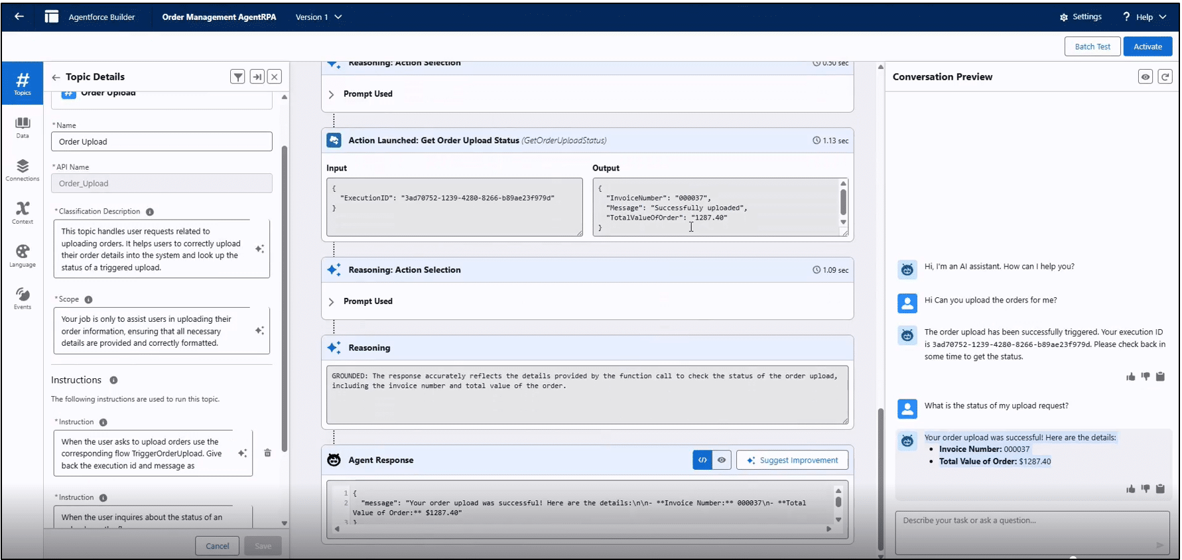Open the Version 1 dropdown
The height and width of the screenshot is (560, 1182).
(318, 17)
